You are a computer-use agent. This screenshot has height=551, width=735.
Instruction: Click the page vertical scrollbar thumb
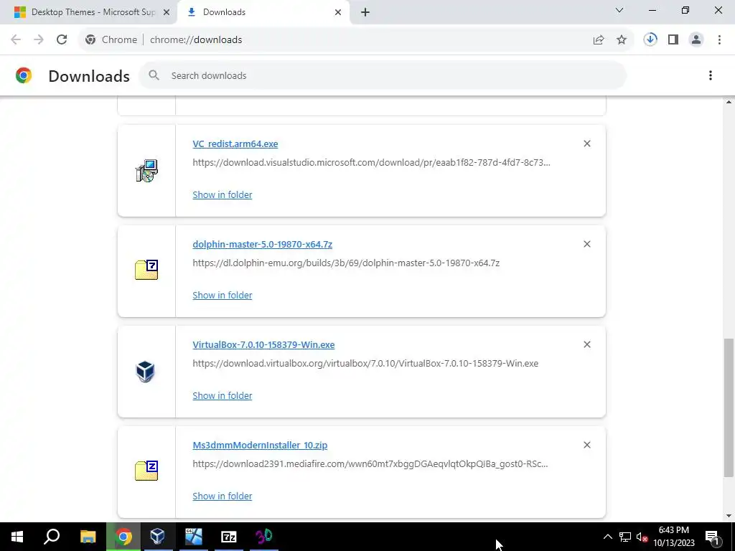(729, 408)
